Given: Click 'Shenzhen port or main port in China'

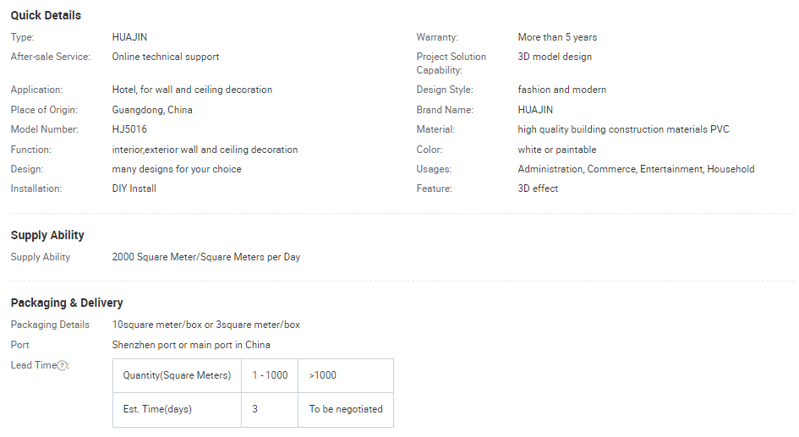Looking at the screenshot, I should 191,345.
